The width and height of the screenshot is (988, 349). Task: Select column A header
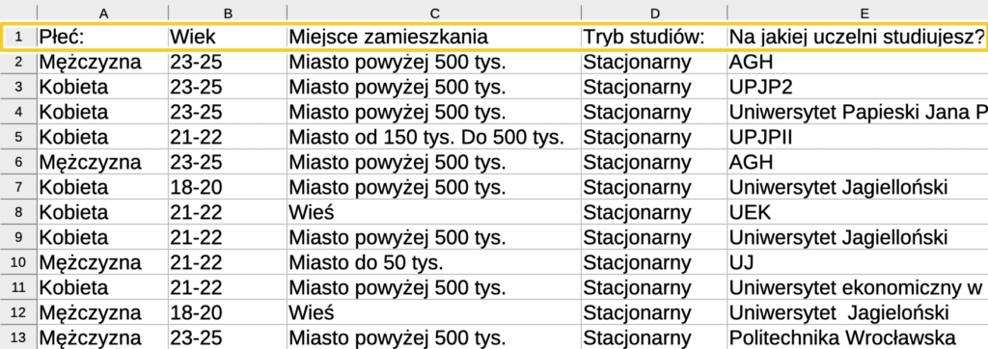(x=102, y=13)
